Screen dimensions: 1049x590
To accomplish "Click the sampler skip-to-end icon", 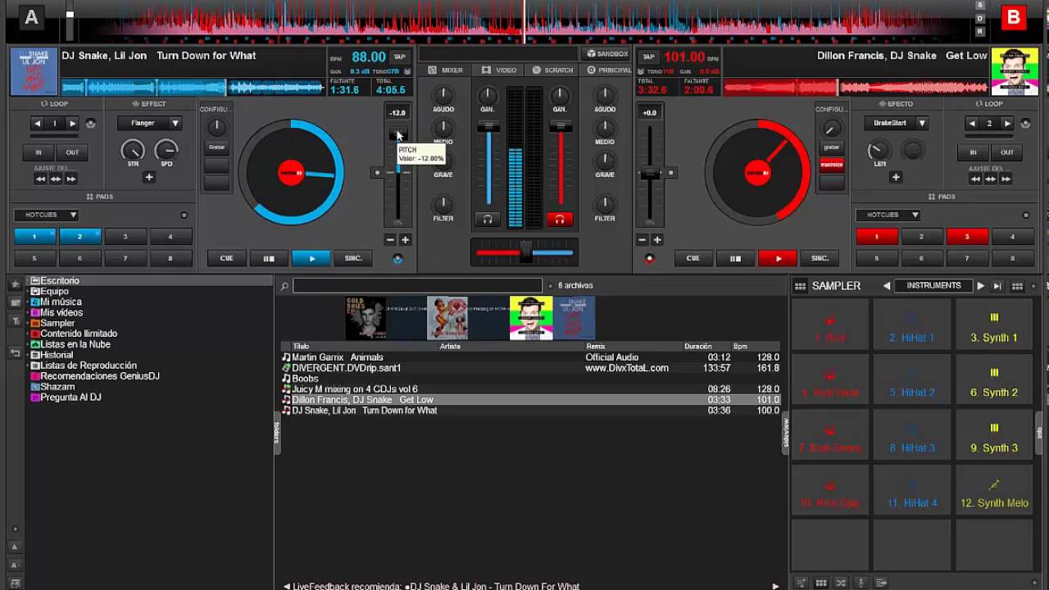I will click(x=997, y=286).
